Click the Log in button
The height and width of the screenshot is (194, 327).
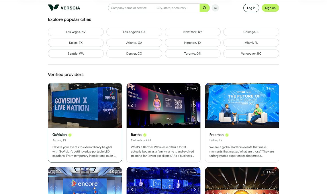point(251,8)
